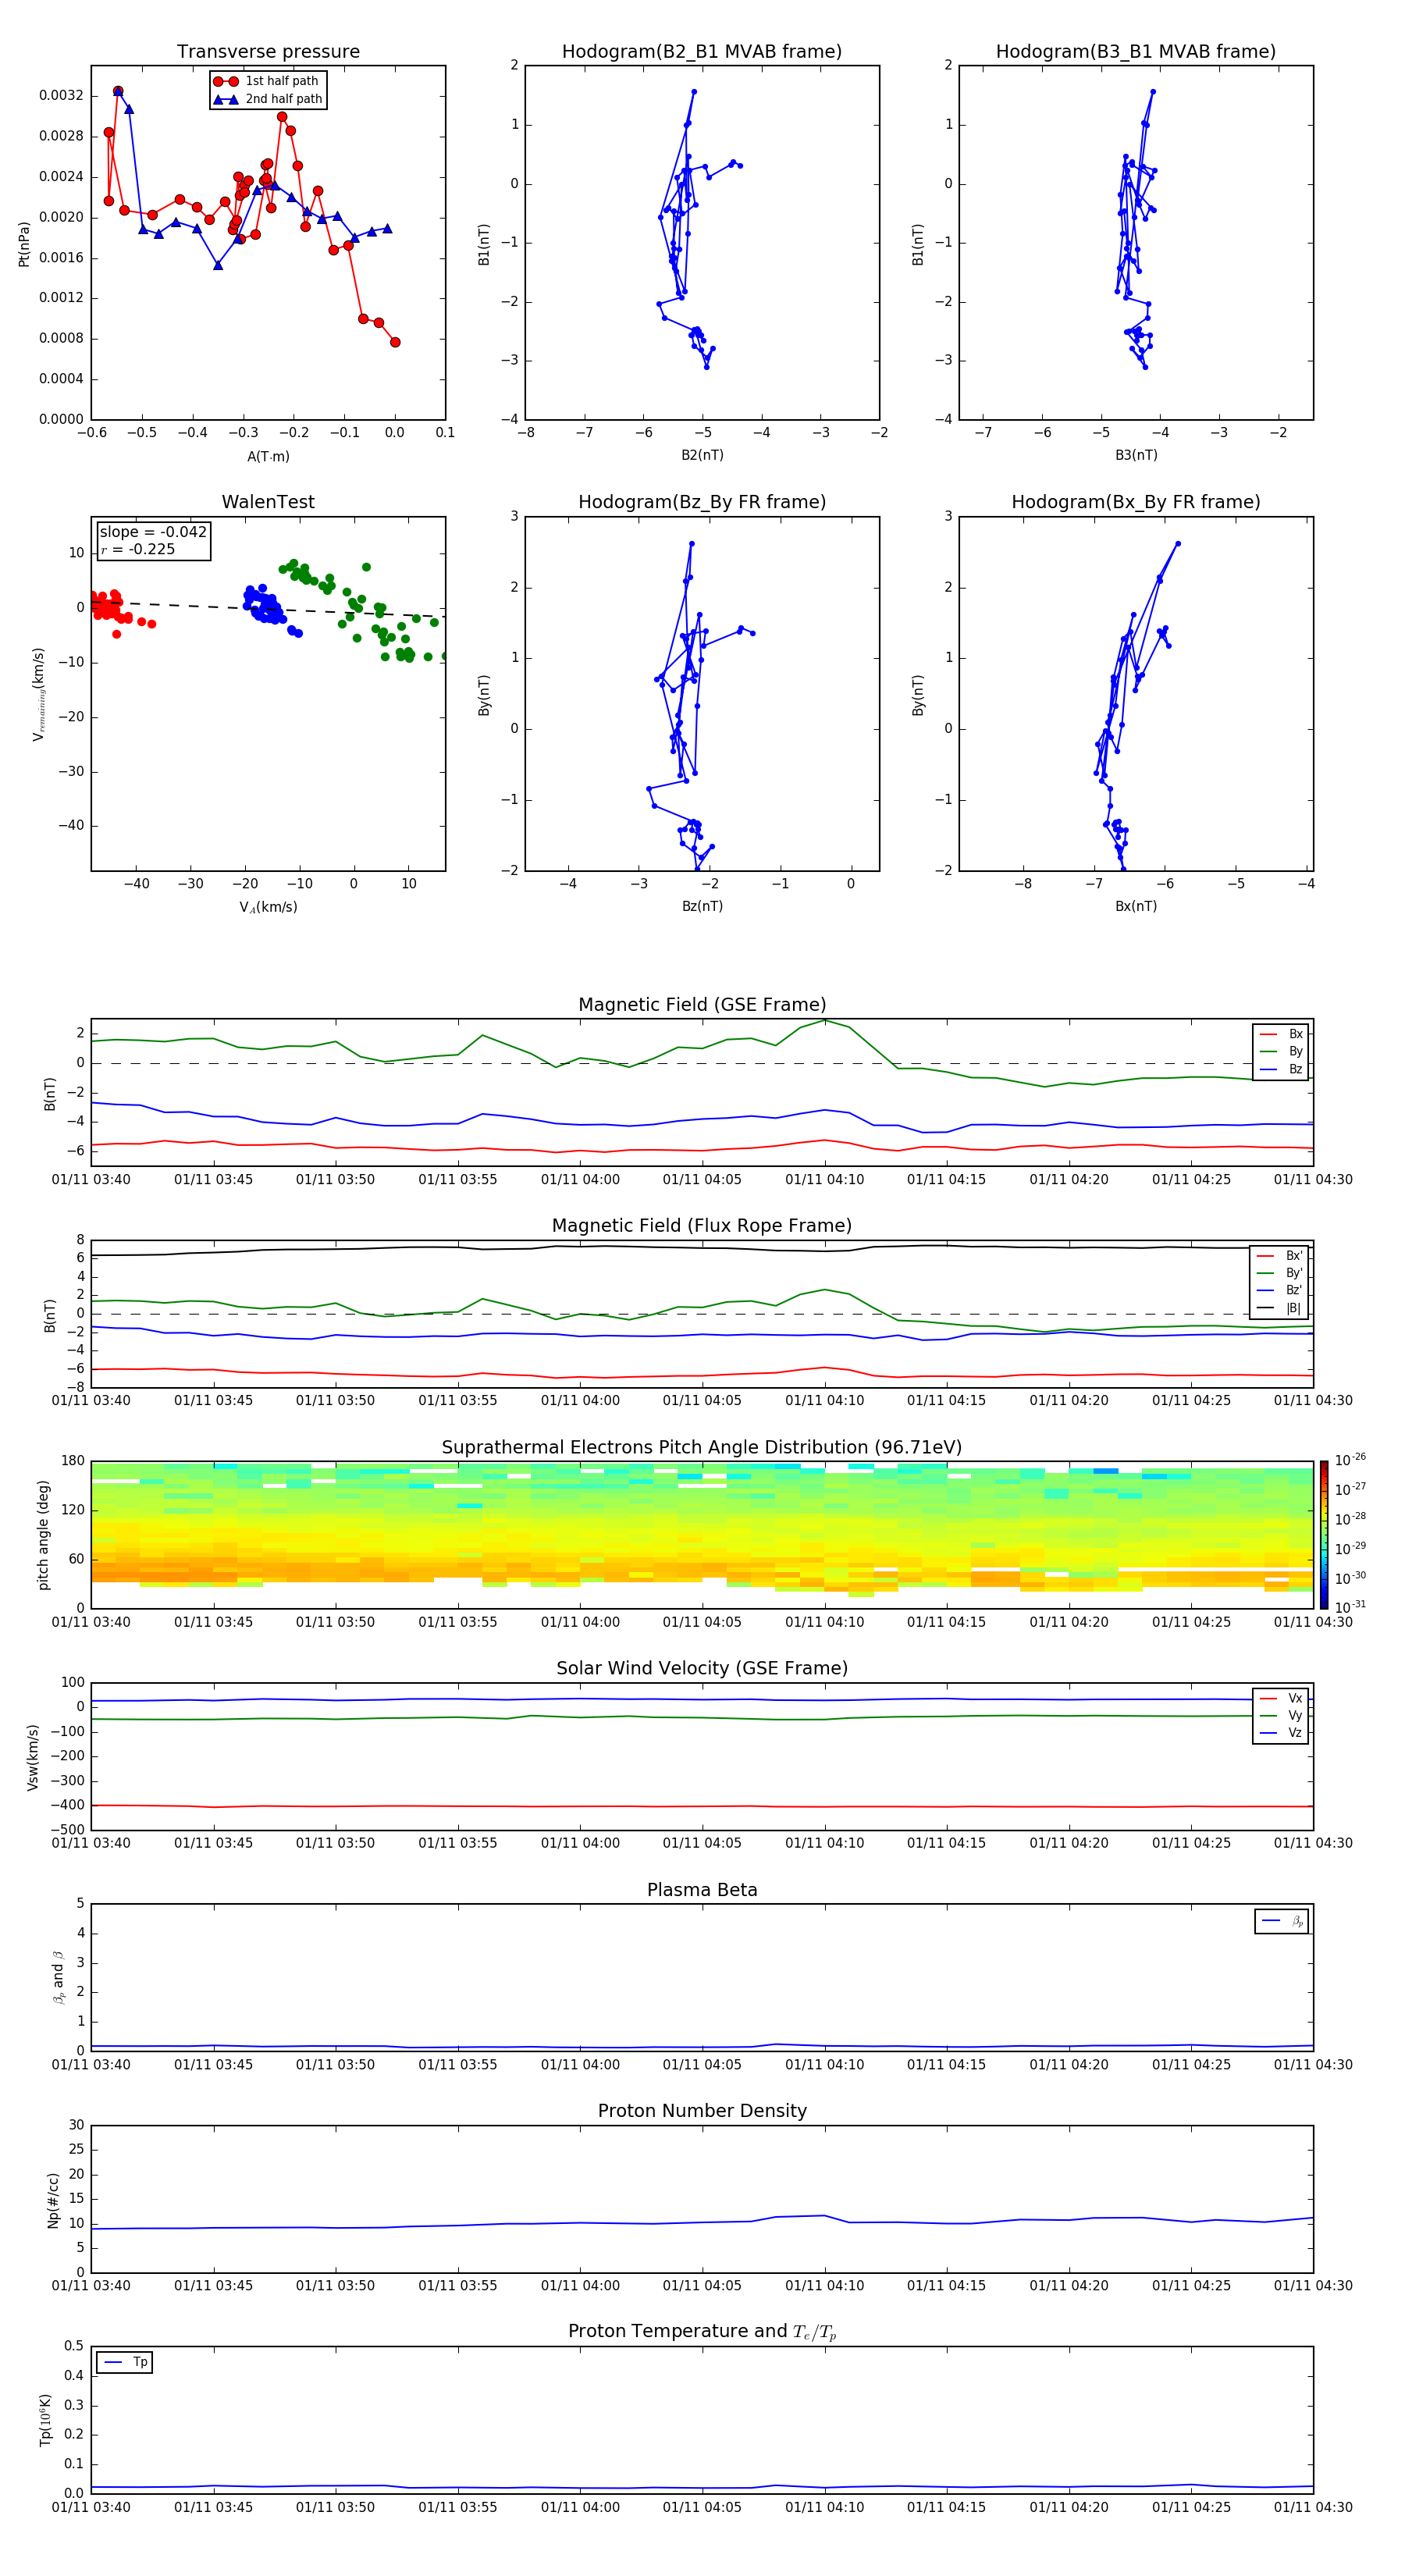Screen dimensions: 1405x2576
Task: Click the 'B2(nT)' x-axis label
Action: pos(702,455)
